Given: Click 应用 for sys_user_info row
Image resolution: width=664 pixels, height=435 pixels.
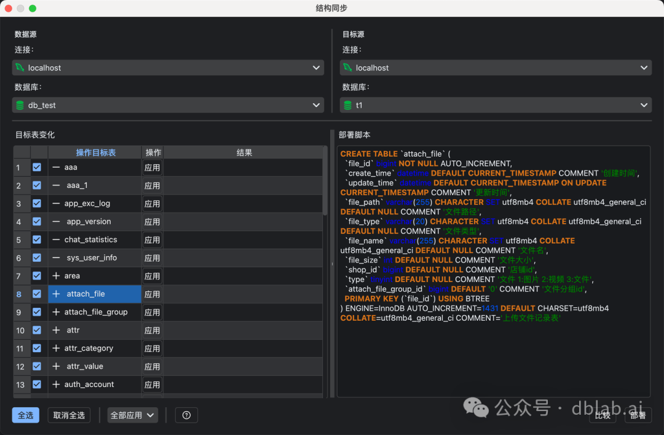Looking at the screenshot, I should (152, 258).
